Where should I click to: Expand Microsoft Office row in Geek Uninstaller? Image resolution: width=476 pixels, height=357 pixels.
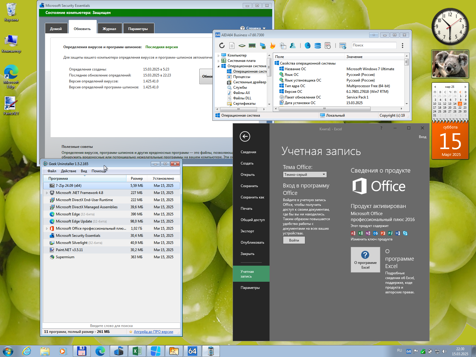point(47,228)
